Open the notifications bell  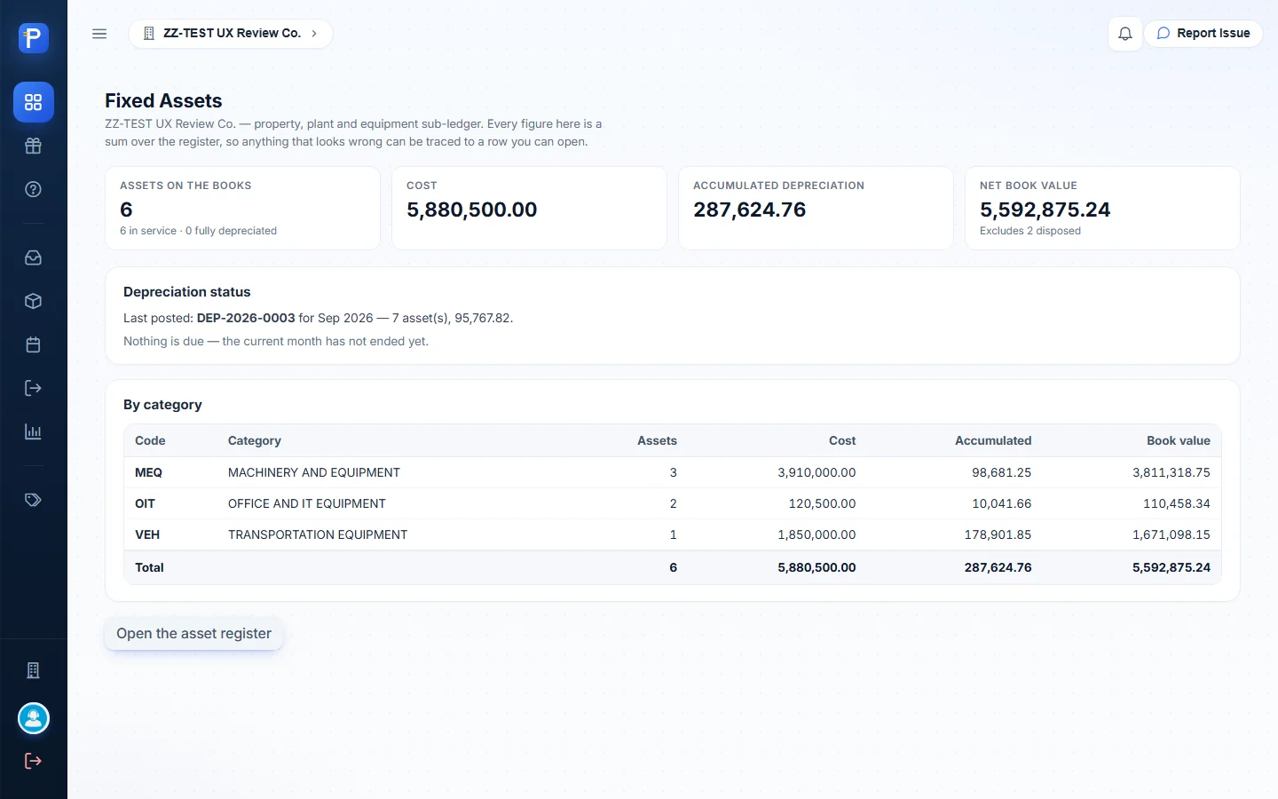[x=1125, y=34]
